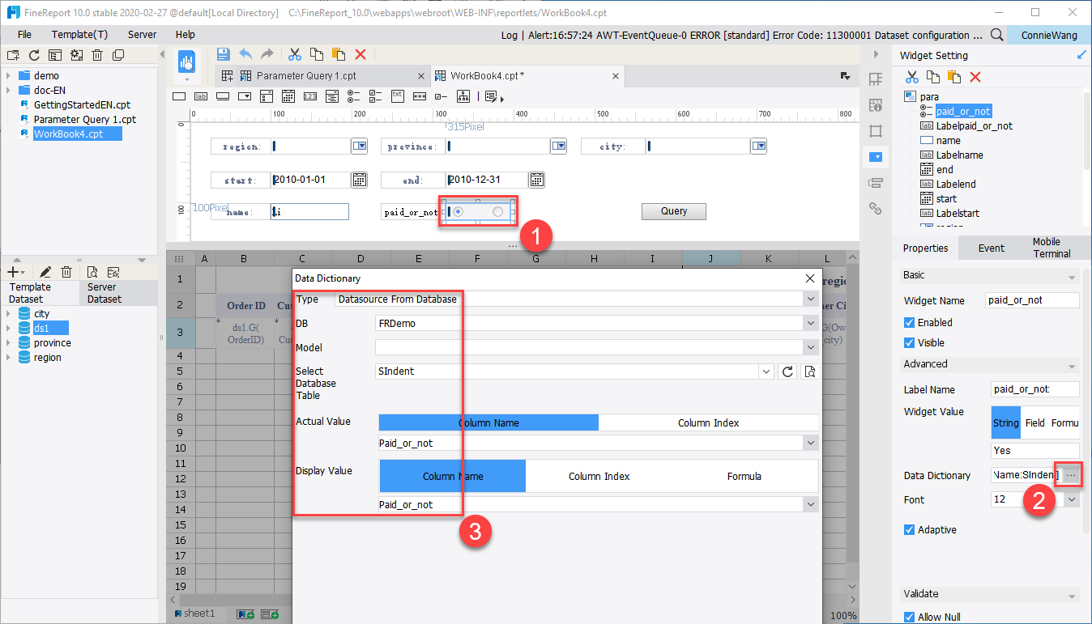The width and height of the screenshot is (1092, 624).
Task: Preview the selected dataset
Action: 92,272
